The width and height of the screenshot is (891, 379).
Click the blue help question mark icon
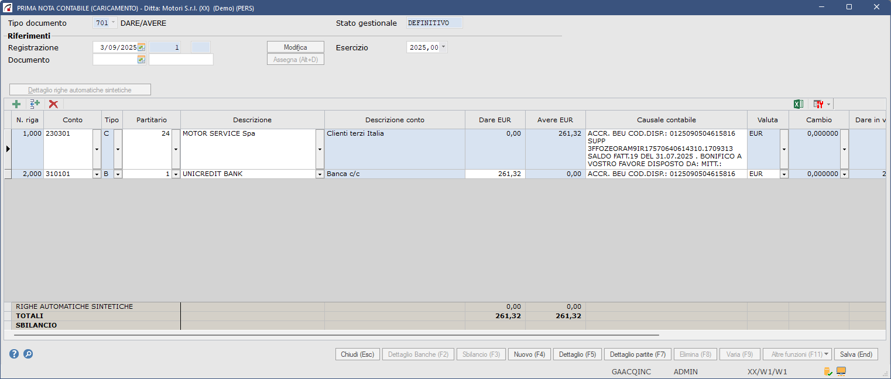coord(14,354)
